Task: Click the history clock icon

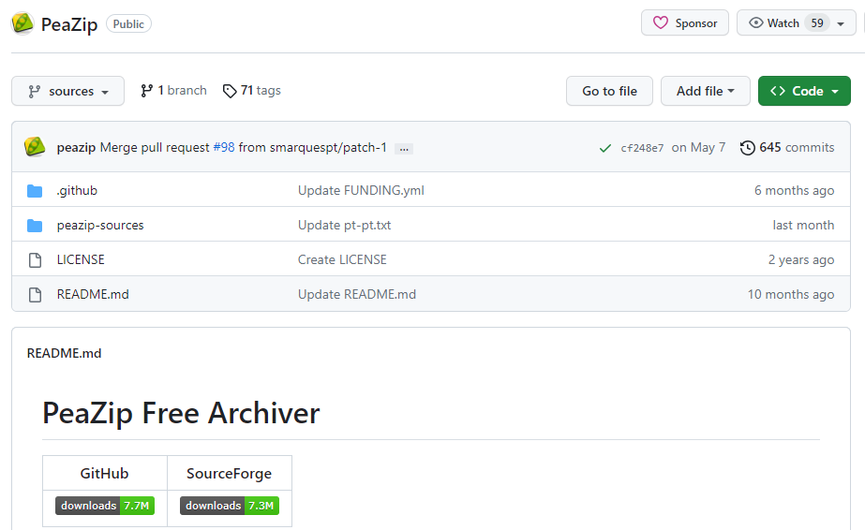Action: click(748, 148)
